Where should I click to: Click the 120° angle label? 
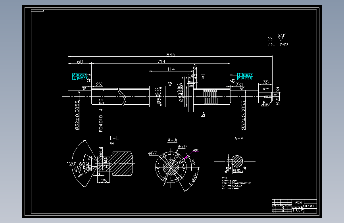click(x=71, y=164)
